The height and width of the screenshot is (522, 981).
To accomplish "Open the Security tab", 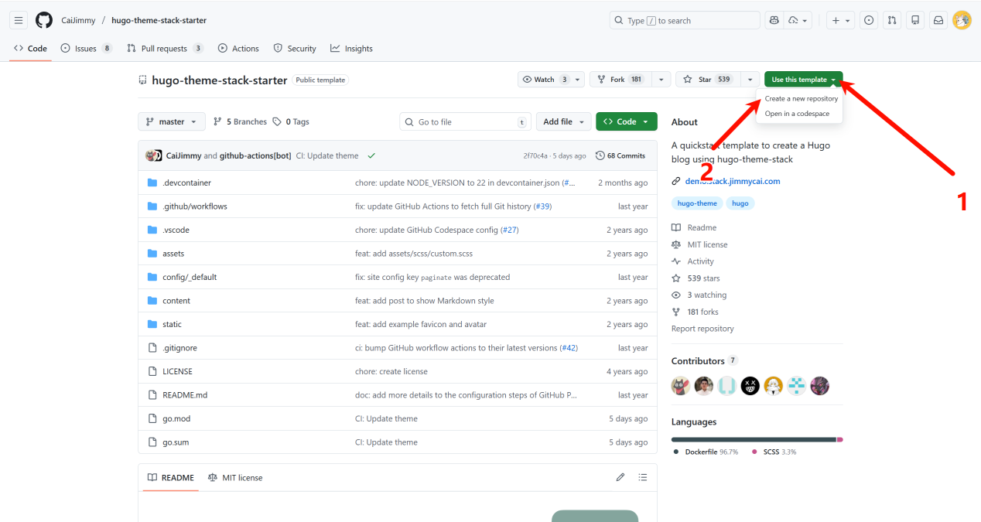I will point(295,48).
